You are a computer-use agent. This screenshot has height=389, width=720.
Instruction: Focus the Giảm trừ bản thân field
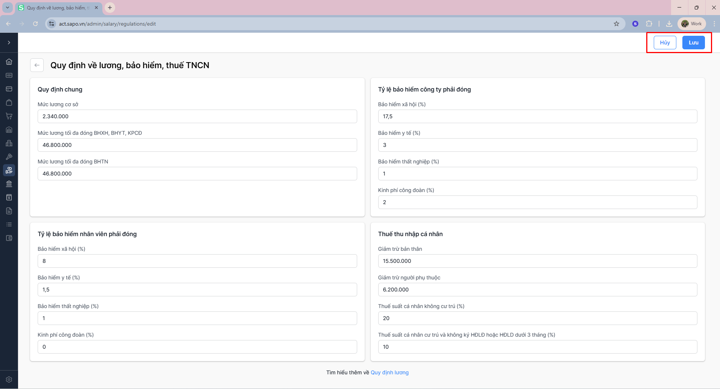[537, 261]
